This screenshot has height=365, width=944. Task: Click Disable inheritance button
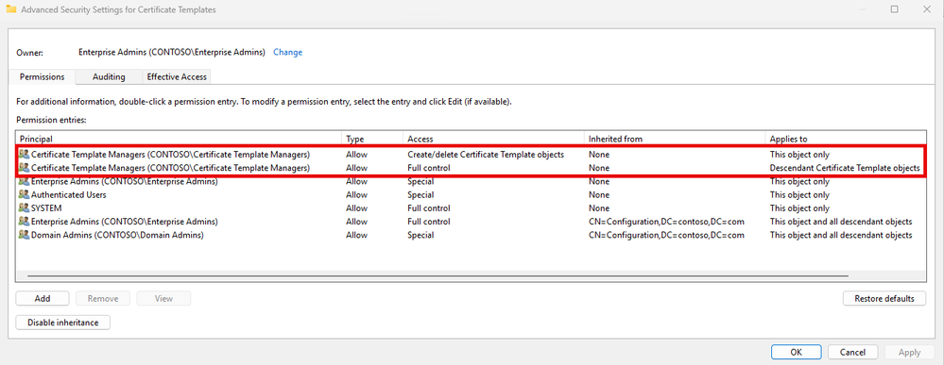click(x=63, y=323)
